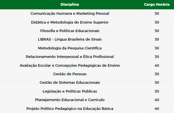Click the 30 hours value for LIBRAS
The width and height of the screenshot is (174, 113).
(x=157, y=39)
